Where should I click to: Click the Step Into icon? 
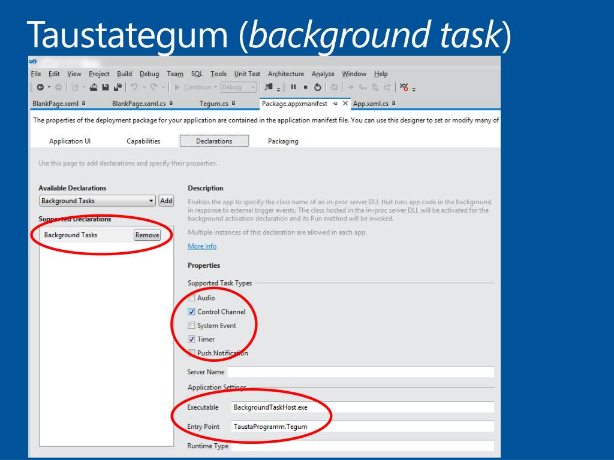click(x=363, y=87)
